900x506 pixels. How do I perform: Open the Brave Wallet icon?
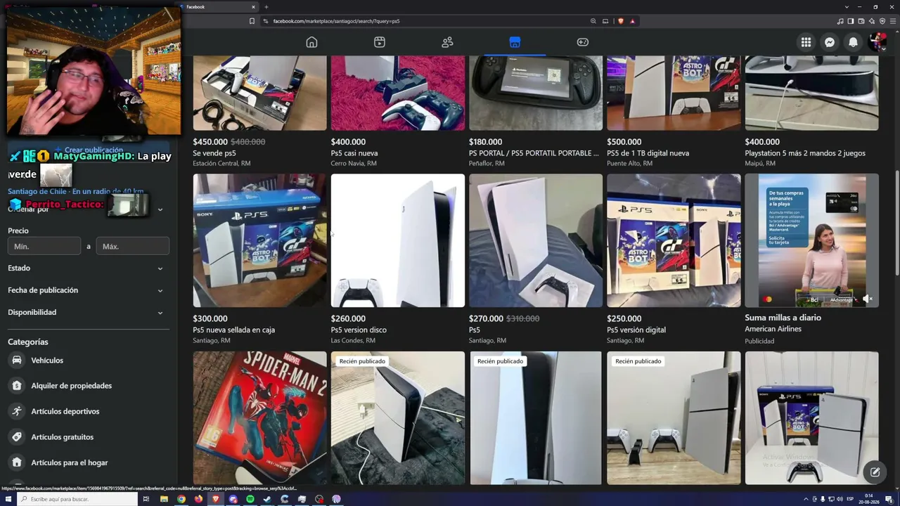point(861,21)
